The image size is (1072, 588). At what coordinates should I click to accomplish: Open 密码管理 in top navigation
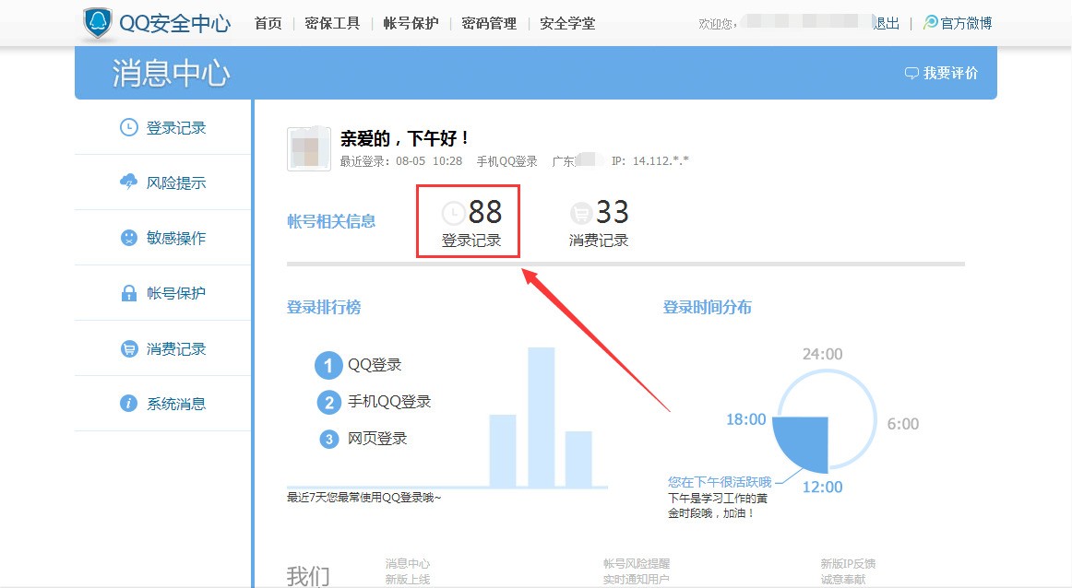490,24
